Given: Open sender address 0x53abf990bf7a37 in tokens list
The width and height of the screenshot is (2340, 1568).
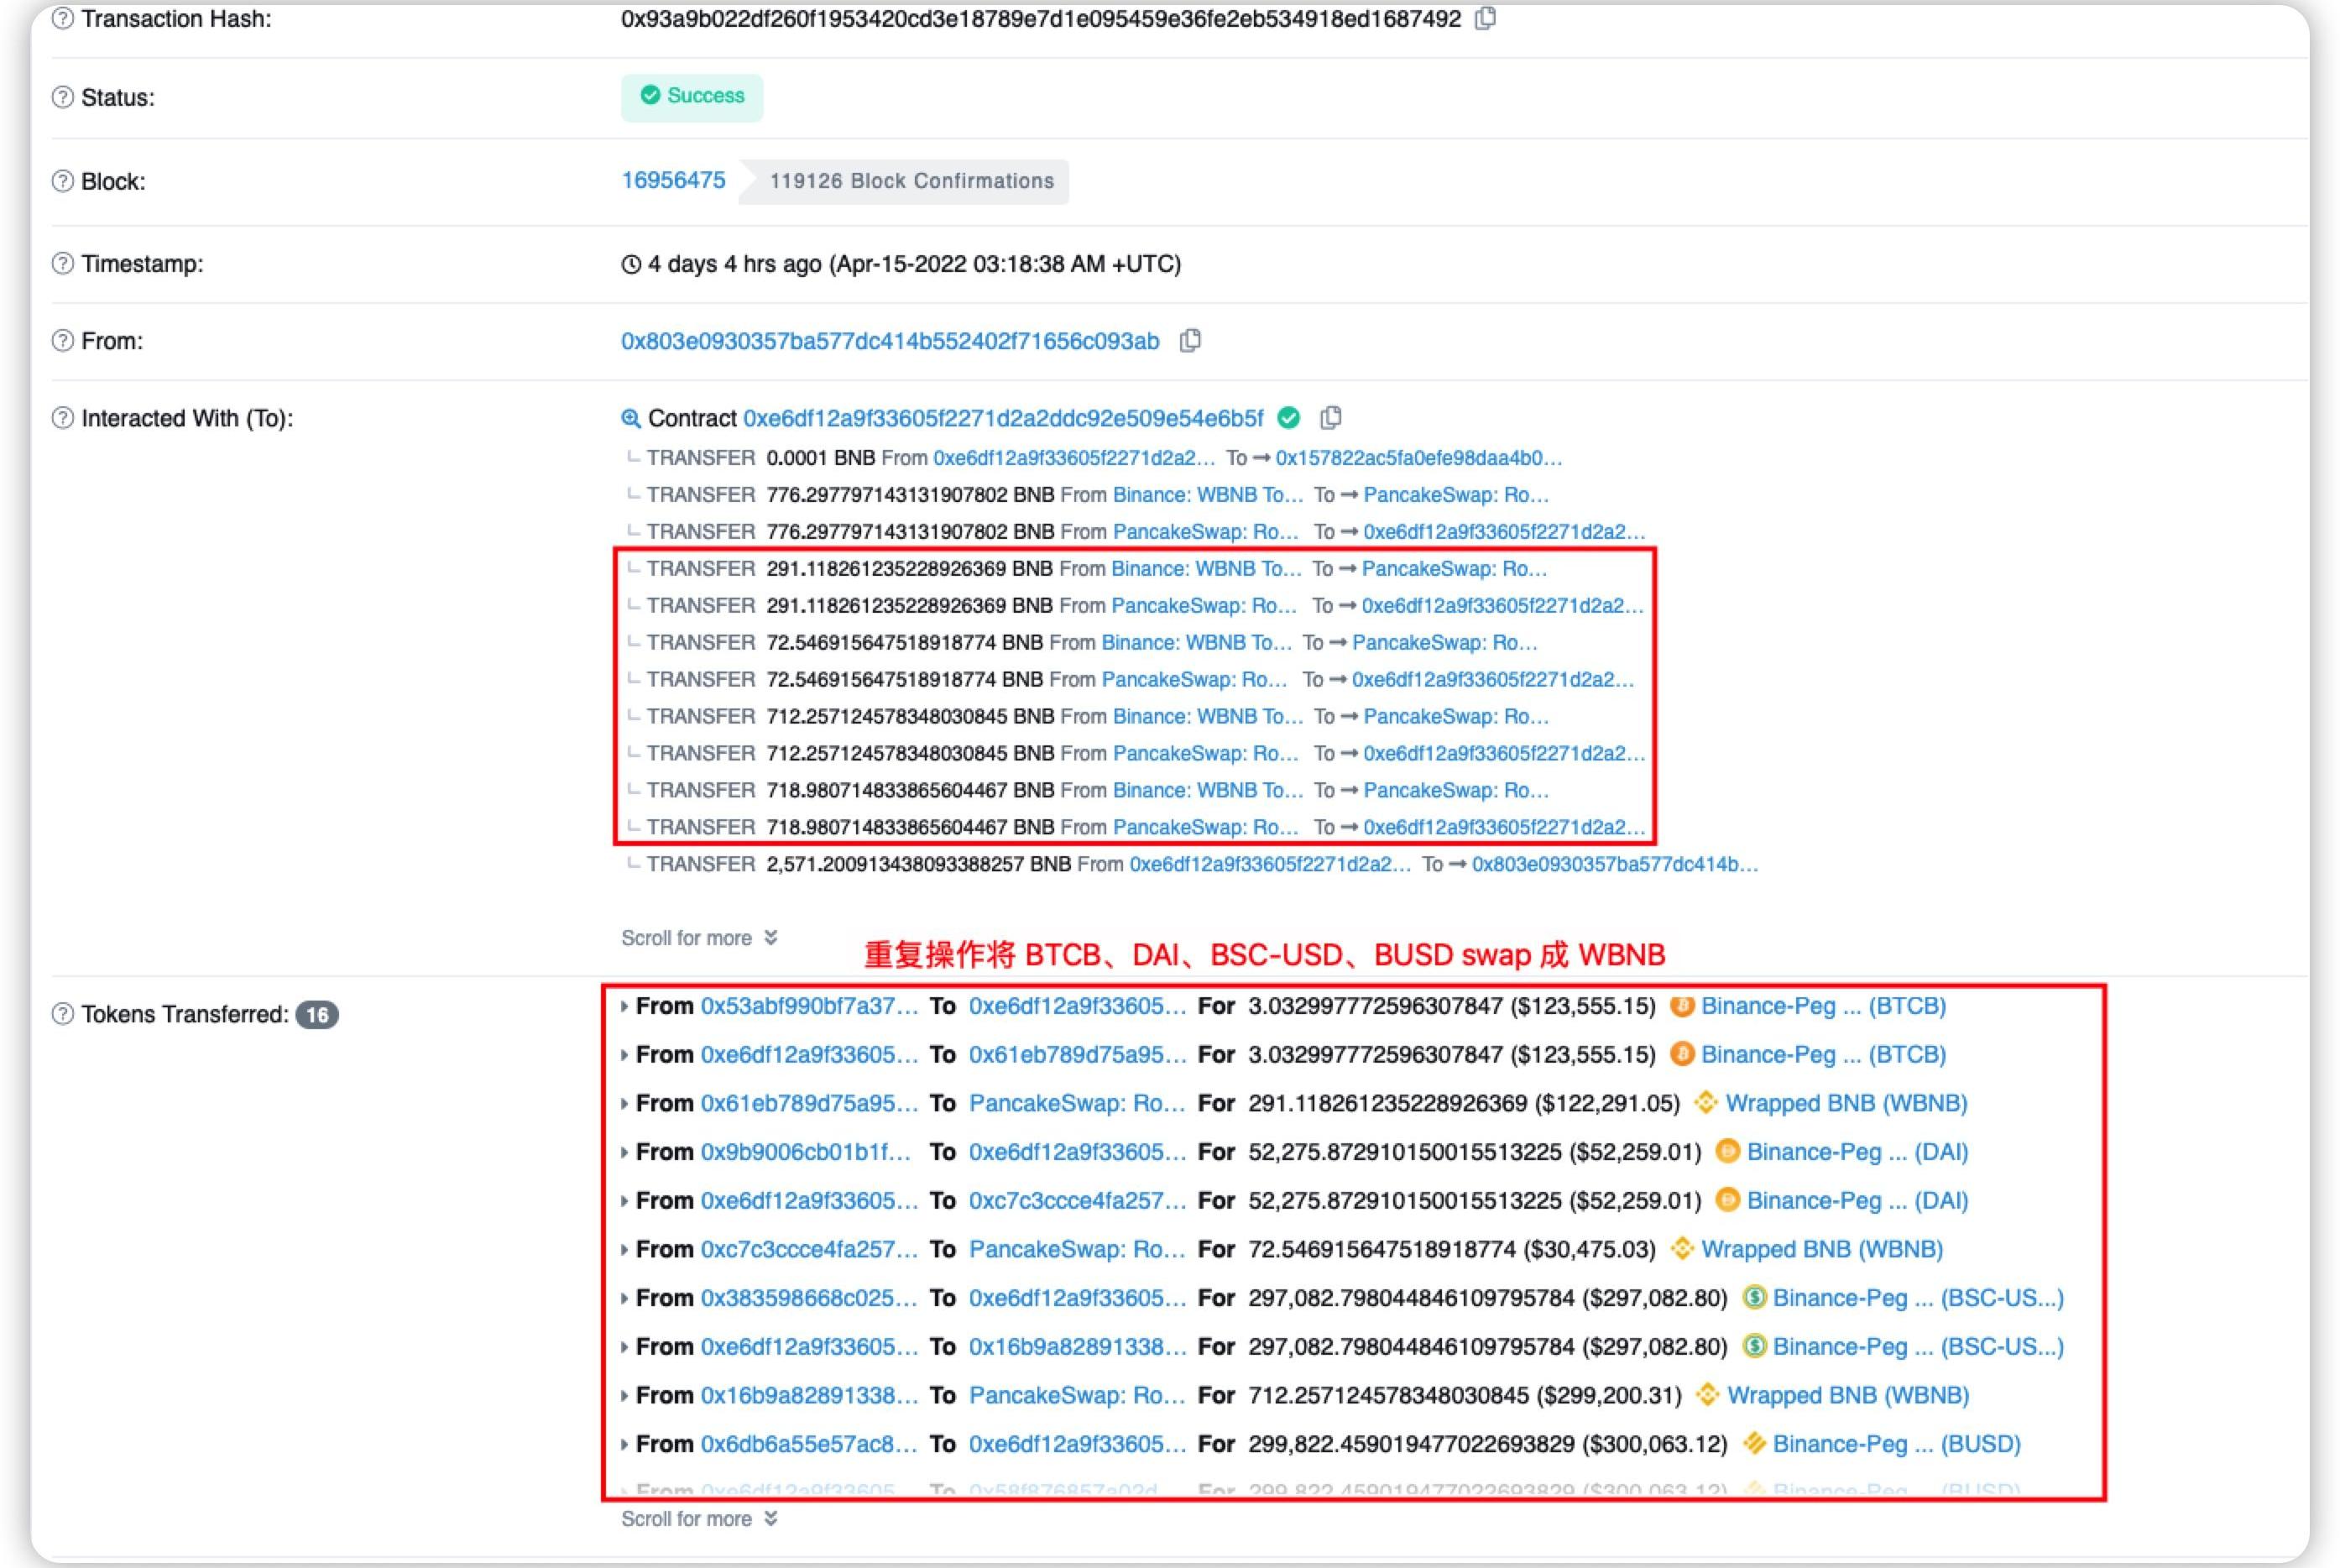Looking at the screenshot, I should coord(809,1006).
